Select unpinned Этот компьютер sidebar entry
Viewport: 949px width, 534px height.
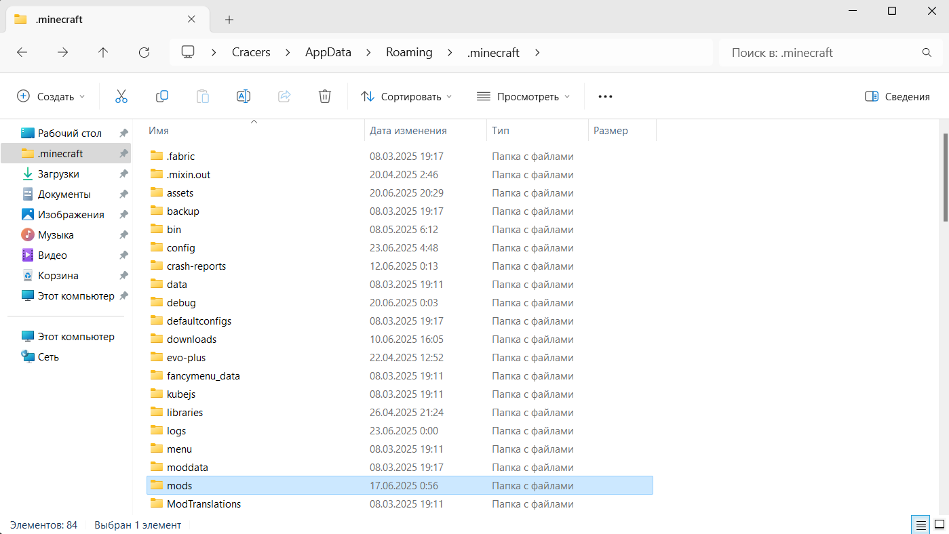[66, 337]
